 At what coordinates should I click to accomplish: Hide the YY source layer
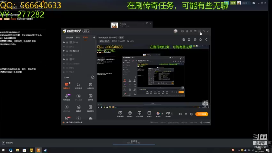(x=64, y=59)
